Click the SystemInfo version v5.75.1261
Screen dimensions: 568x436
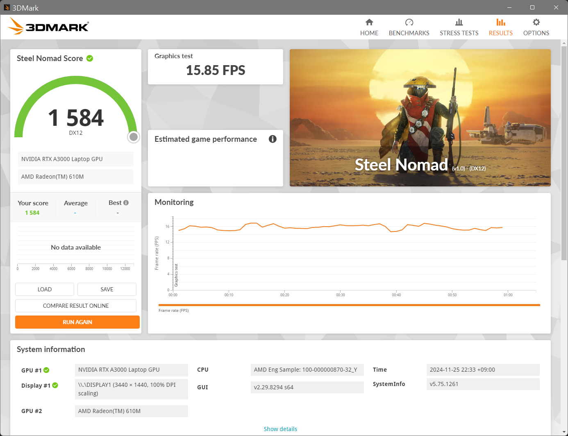pos(483,384)
